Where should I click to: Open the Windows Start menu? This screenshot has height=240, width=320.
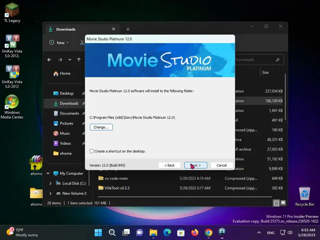click(98, 232)
